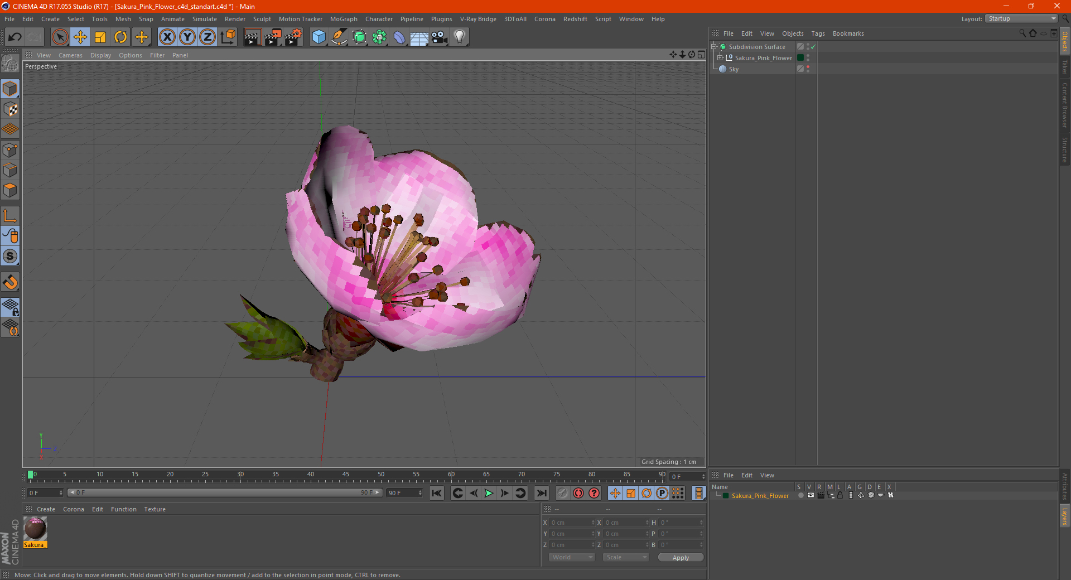Screen dimensions: 1071x580
Task: Toggle Sky object visibility dots
Action: (808, 69)
